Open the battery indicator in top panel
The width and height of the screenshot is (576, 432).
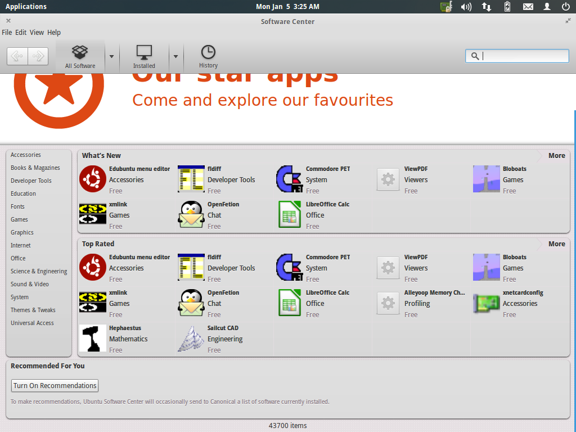(x=507, y=7)
